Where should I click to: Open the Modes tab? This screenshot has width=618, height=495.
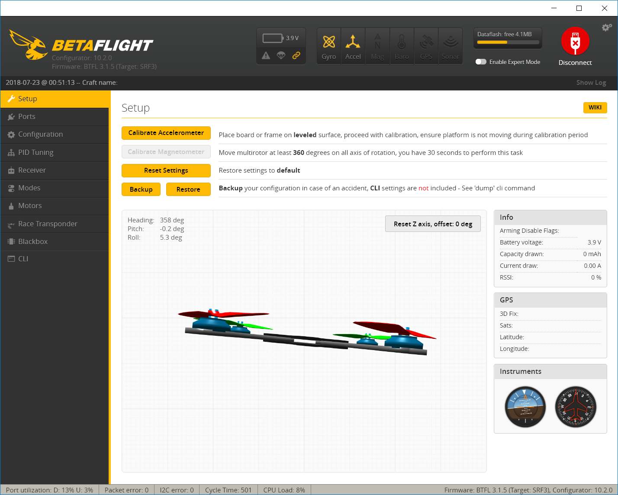click(55, 188)
